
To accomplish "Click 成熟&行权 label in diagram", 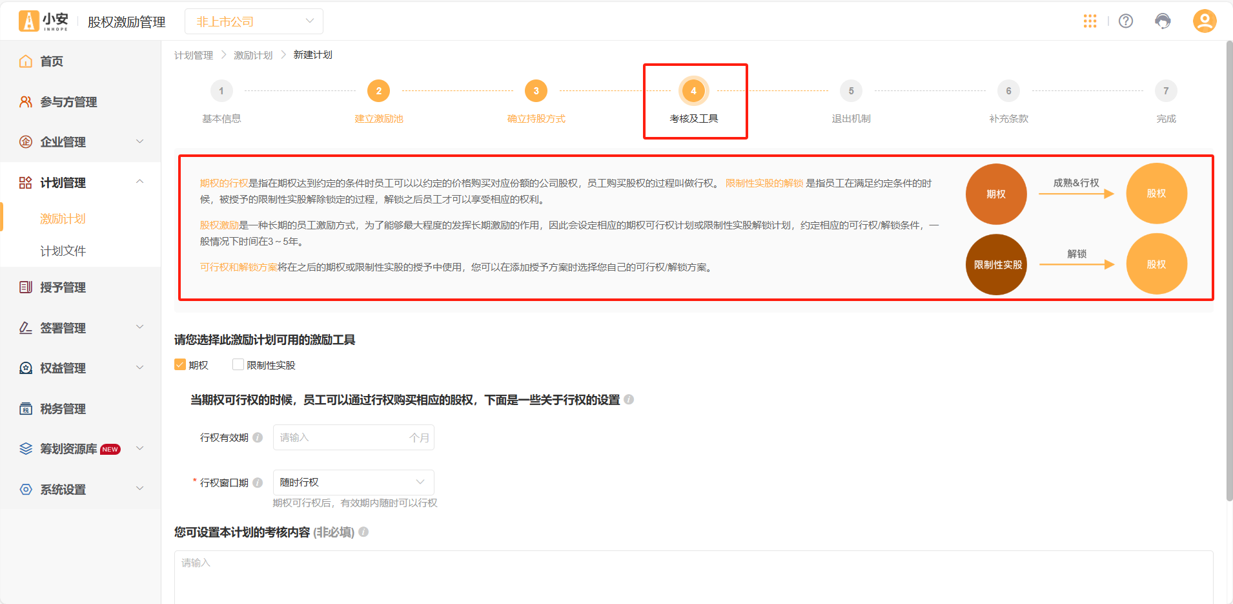I will coord(1076,183).
